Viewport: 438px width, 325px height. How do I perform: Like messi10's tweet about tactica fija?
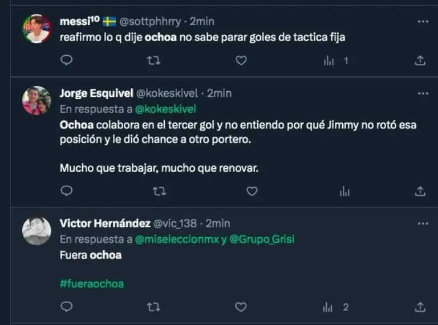click(x=241, y=60)
